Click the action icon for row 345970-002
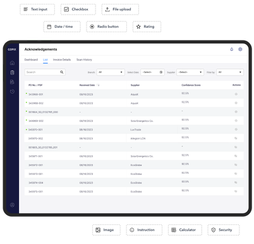Screen dimensions: 254x244 pos(236,138)
